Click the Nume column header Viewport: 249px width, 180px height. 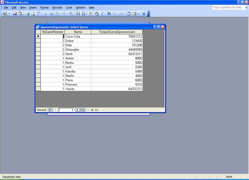coord(78,32)
